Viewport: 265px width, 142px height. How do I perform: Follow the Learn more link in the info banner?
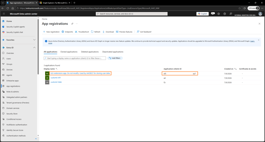pyautogui.click(x=252, y=41)
